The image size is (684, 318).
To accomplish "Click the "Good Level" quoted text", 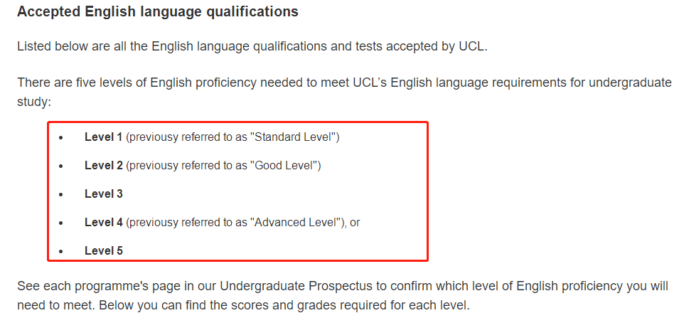I will [286, 165].
